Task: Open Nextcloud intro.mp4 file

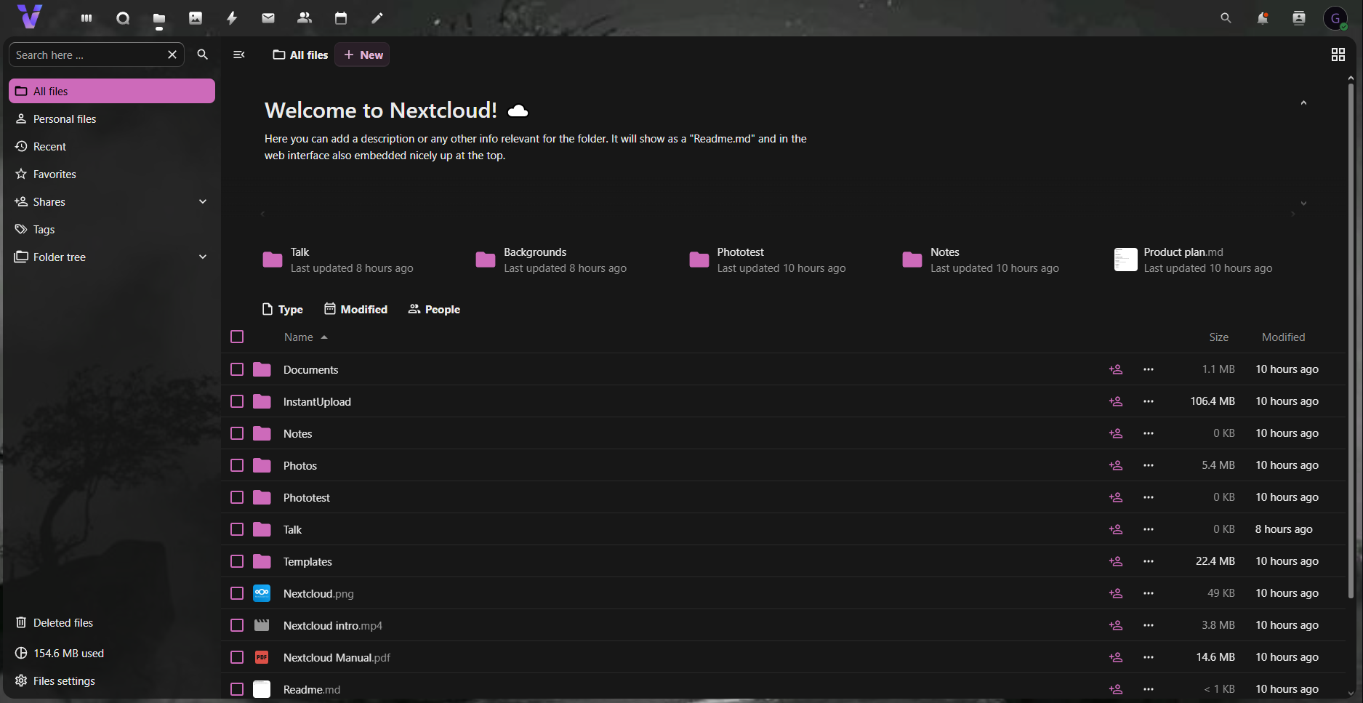Action: 332,625
